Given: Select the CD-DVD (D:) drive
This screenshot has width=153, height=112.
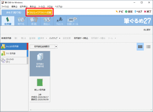Looking at the screenshot, I should coord(14,60).
